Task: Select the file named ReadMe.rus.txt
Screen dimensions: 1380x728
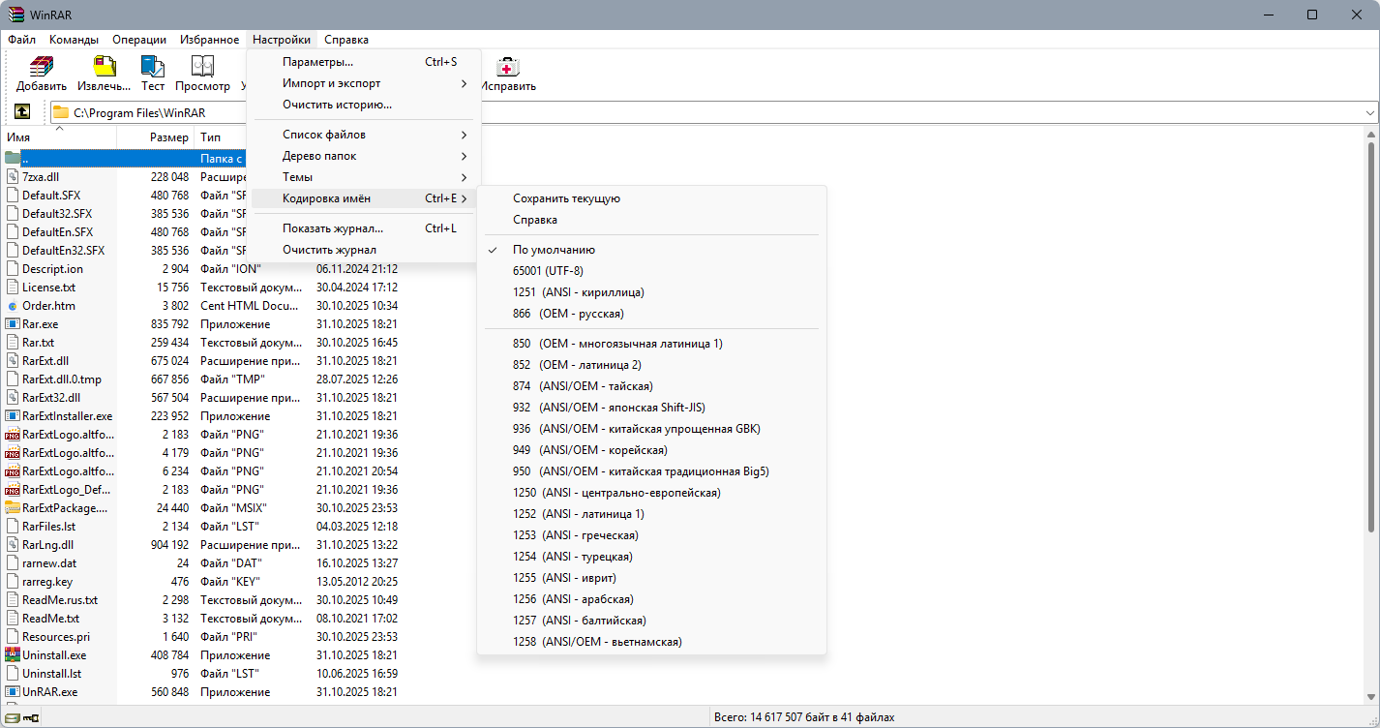Action: tap(60, 600)
